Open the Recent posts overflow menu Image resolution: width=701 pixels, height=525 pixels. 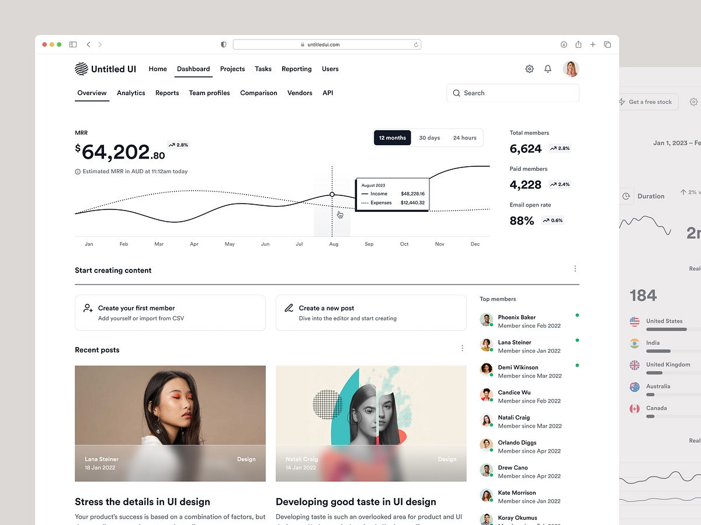coord(462,348)
